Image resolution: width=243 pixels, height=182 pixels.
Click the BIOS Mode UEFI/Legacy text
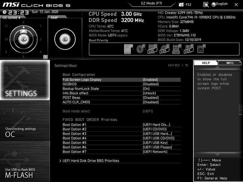(x=108, y=35)
